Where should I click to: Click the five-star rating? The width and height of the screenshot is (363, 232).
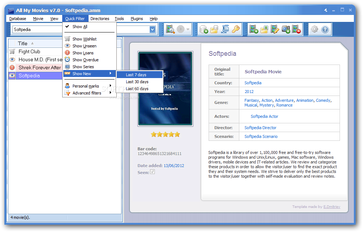[165, 134]
